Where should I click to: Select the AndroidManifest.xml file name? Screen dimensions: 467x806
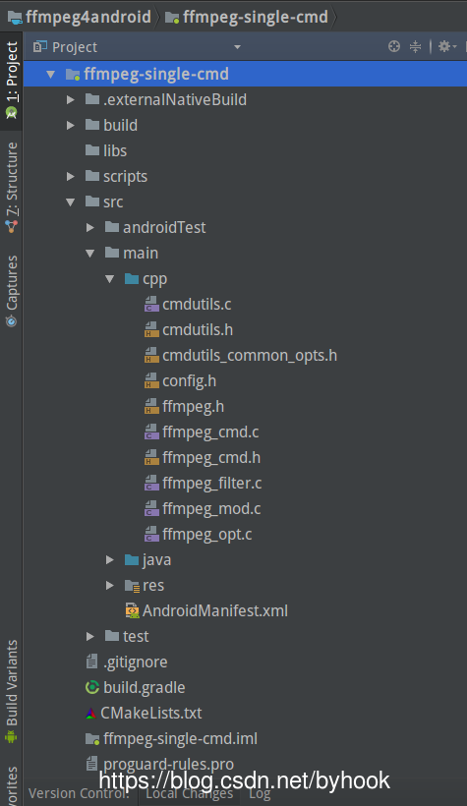[x=215, y=610]
